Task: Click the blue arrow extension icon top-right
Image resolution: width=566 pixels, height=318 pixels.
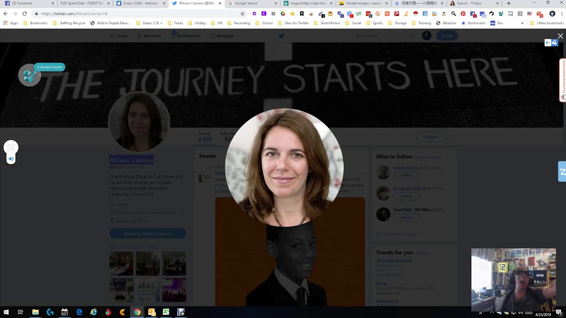Action: click(551, 42)
